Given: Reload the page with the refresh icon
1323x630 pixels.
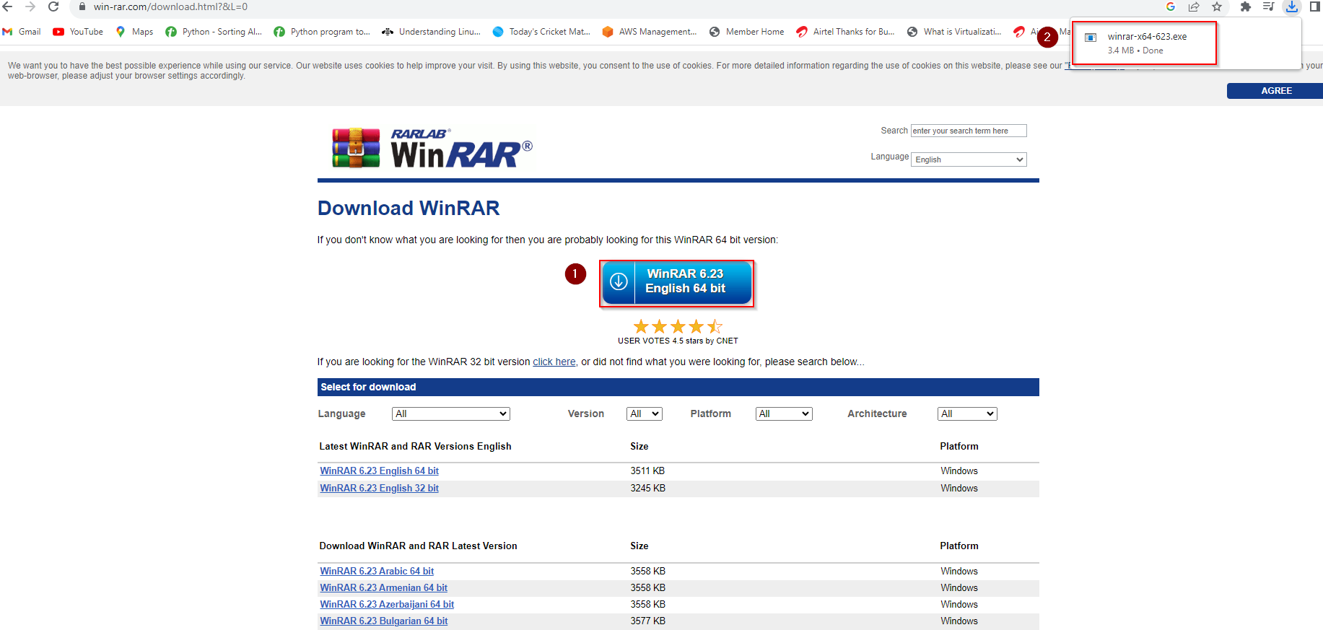Looking at the screenshot, I should tap(53, 6).
